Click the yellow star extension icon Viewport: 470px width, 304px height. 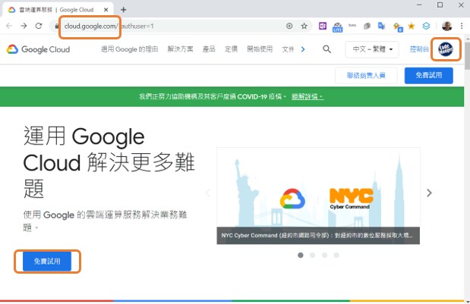(412, 26)
